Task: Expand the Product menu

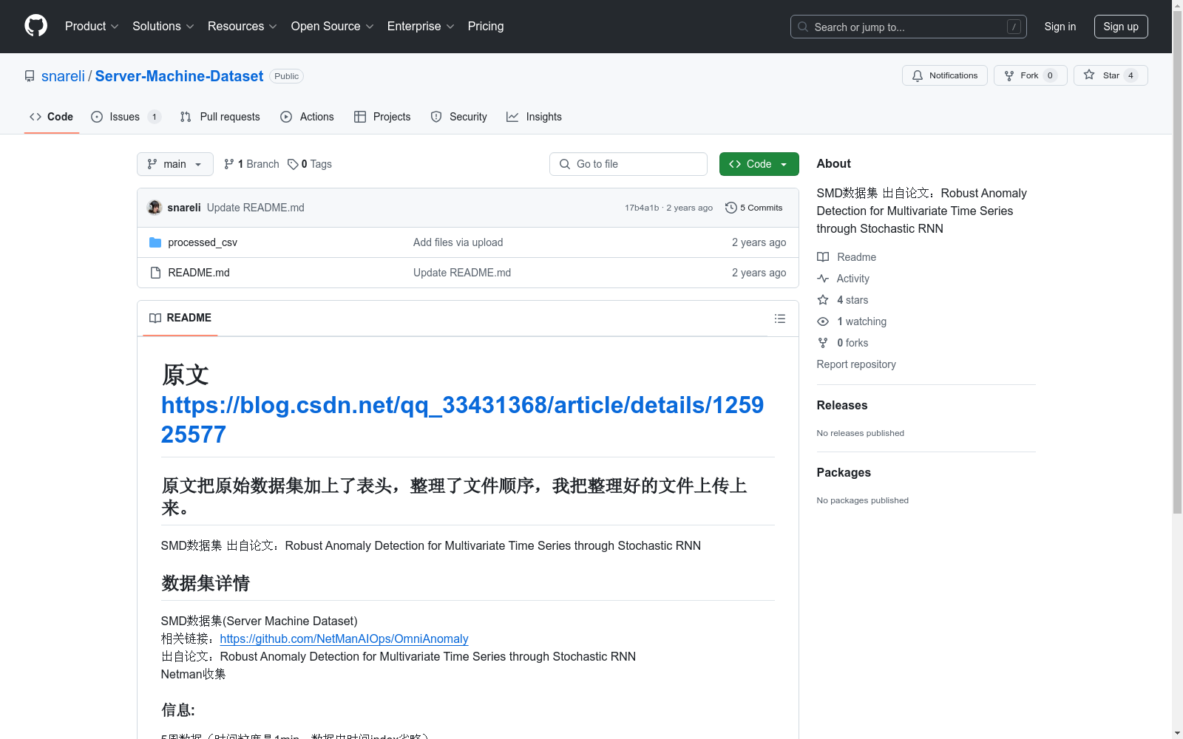Action: [x=92, y=27]
